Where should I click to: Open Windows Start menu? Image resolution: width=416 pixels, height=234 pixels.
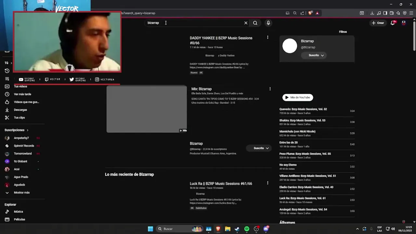[150, 229]
